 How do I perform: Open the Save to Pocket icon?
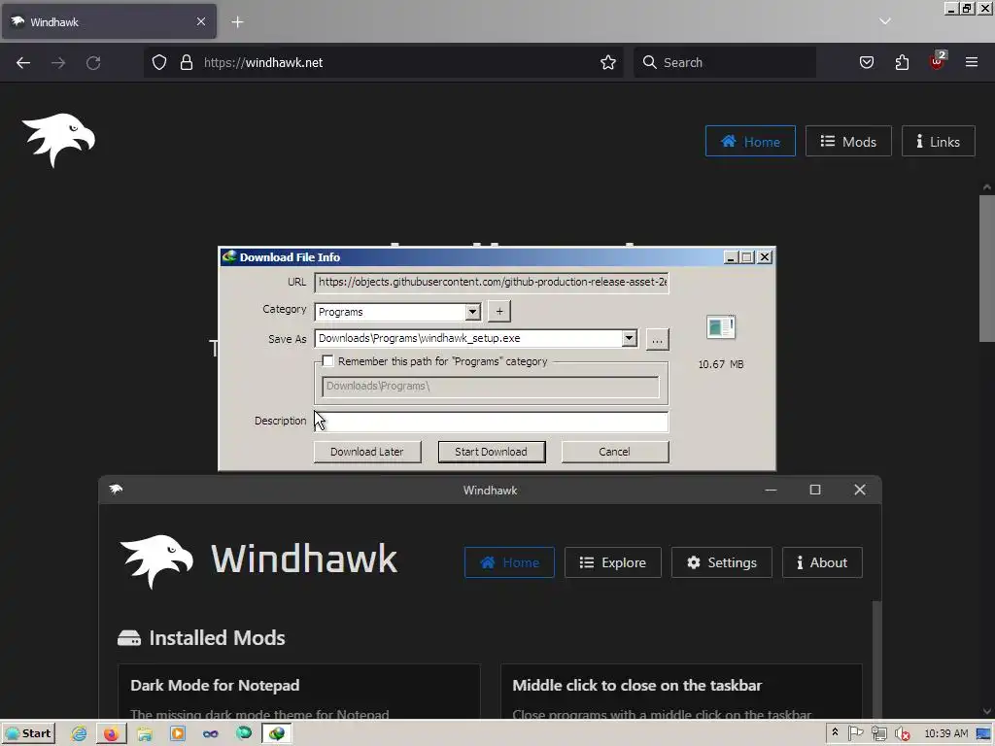[866, 63]
